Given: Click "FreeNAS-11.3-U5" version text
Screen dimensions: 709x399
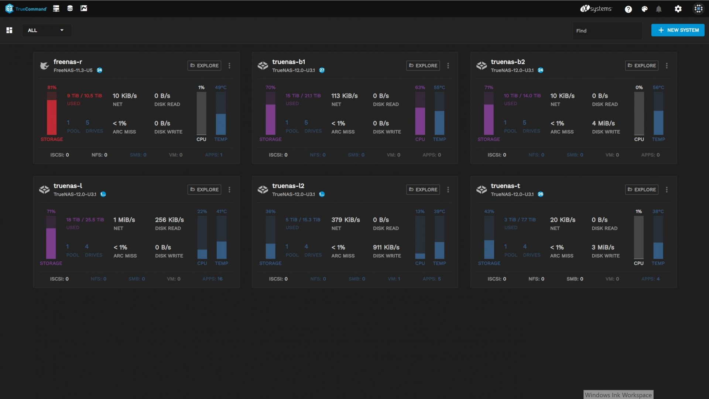Looking at the screenshot, I should [x=73, y=70].
